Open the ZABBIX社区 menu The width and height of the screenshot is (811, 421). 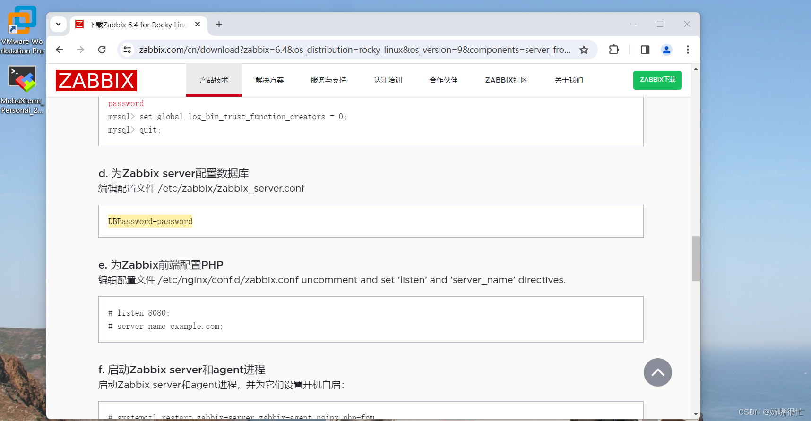click(506, 80)
